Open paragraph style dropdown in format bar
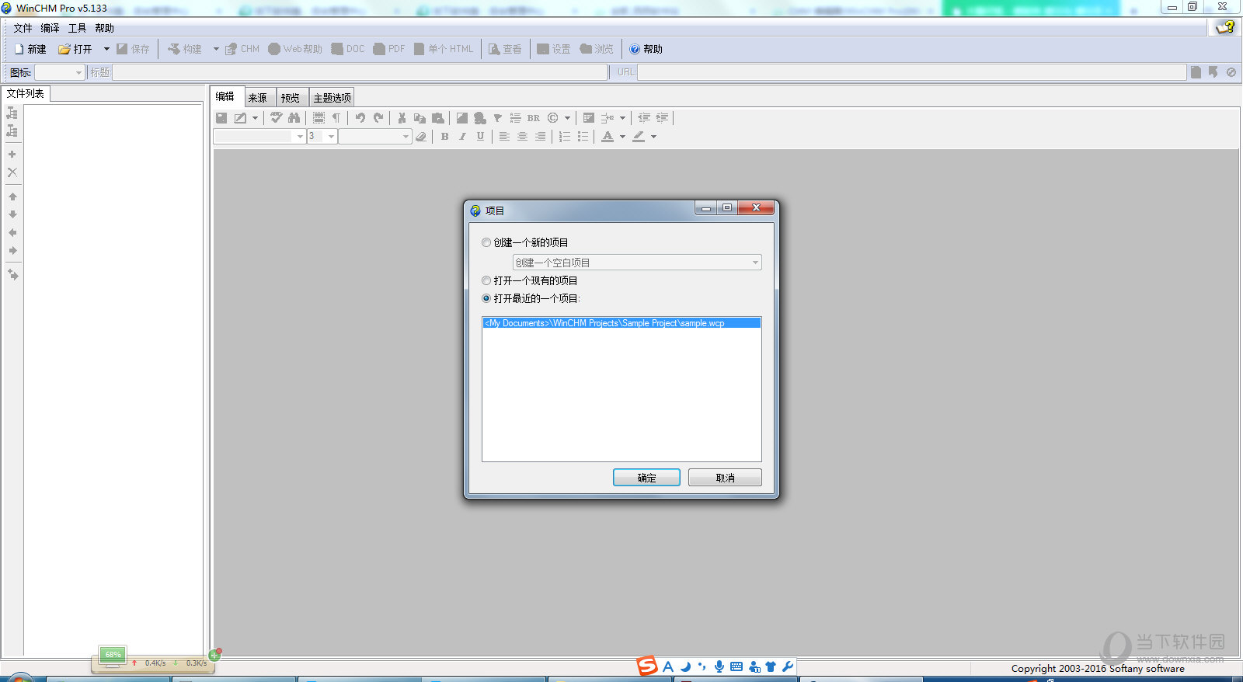This screenshot has width=1243, height=682. 259,137
